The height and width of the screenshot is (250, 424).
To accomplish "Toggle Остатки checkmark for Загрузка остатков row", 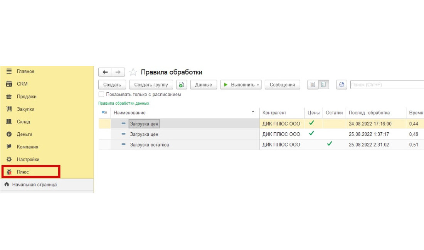I will 329,144.
